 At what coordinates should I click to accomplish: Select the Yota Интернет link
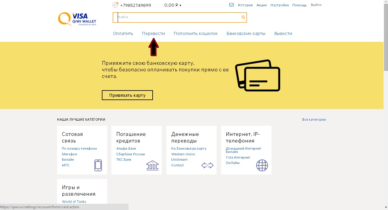[238, 157]
